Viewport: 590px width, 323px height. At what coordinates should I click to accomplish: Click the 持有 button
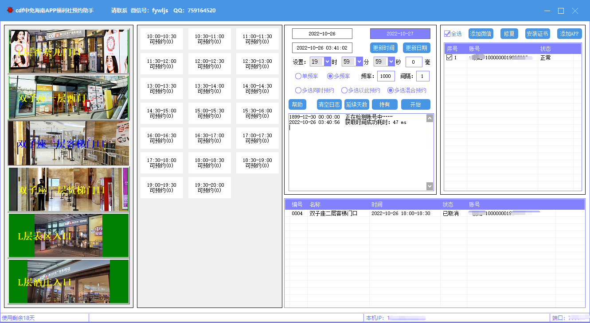pos(385,104)
